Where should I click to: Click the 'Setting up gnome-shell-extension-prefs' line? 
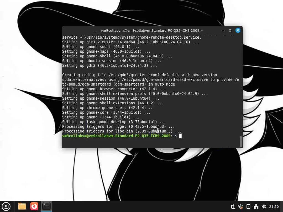pyautogui.click(x=135, y=94)
